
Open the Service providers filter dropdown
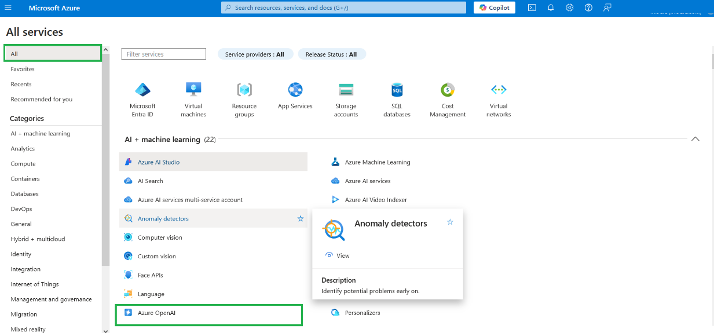point(255,54)
